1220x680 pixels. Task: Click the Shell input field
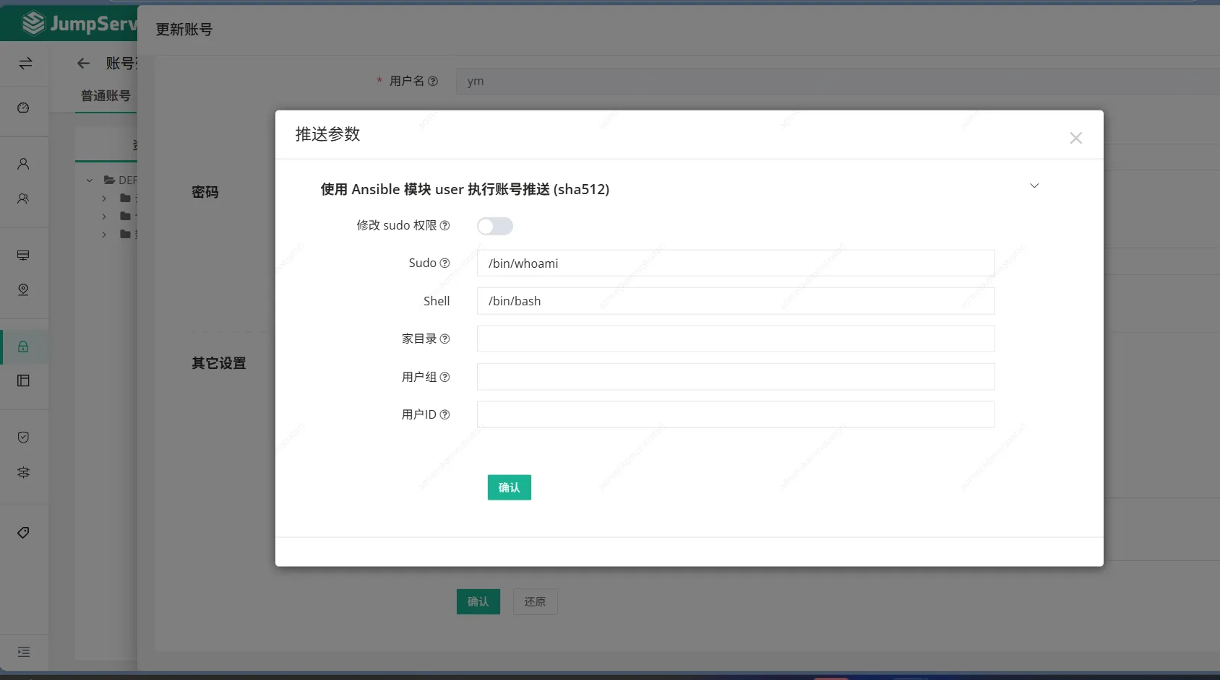(x=735, y=301)
